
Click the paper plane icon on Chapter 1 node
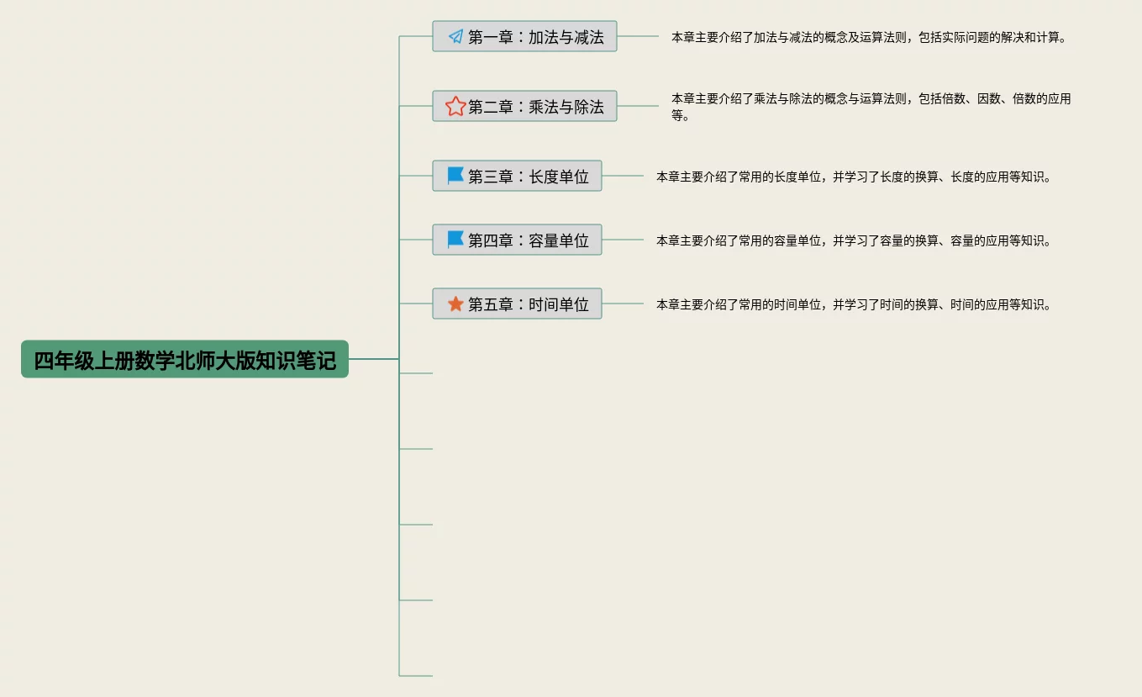(x=455, y=37)
